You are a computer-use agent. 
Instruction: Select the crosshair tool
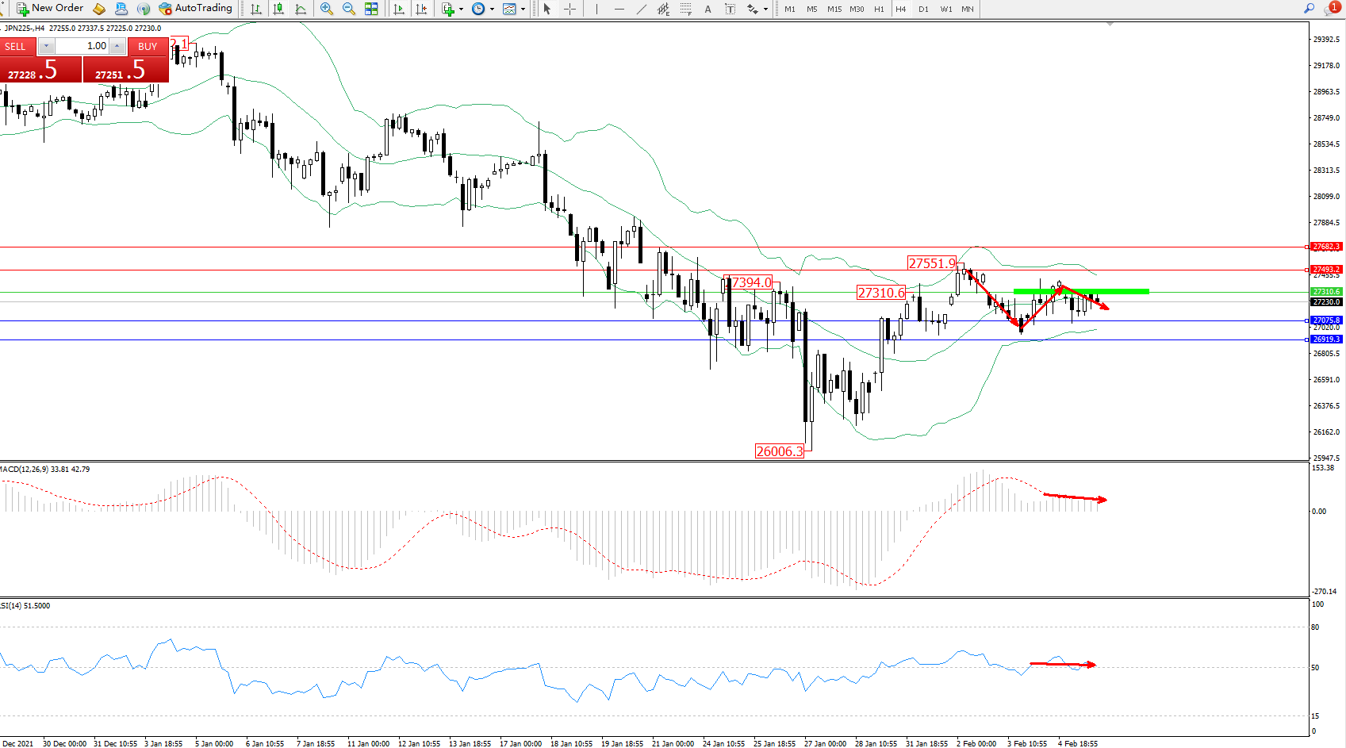tap(569, 9)
